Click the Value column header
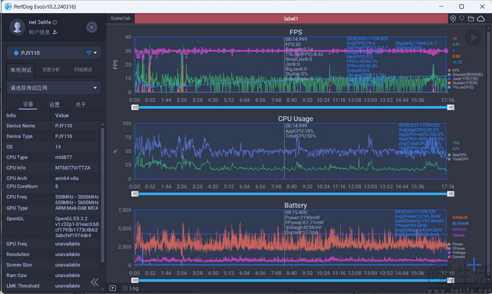Screen dimensions: 492x294 tap(62, 115)
